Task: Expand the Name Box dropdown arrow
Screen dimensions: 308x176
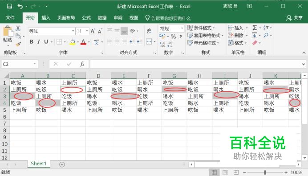Action: coord(35,64)
